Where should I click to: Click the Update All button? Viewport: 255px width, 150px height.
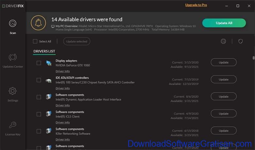click(224, 23)
